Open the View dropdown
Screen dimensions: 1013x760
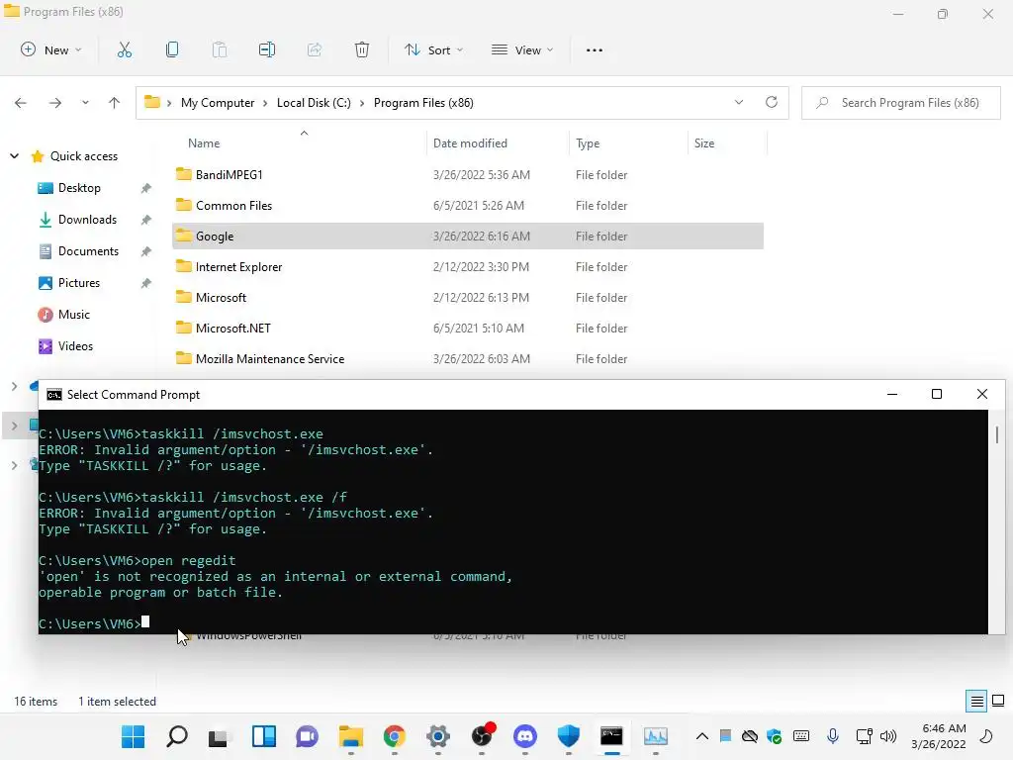point(522,49)
